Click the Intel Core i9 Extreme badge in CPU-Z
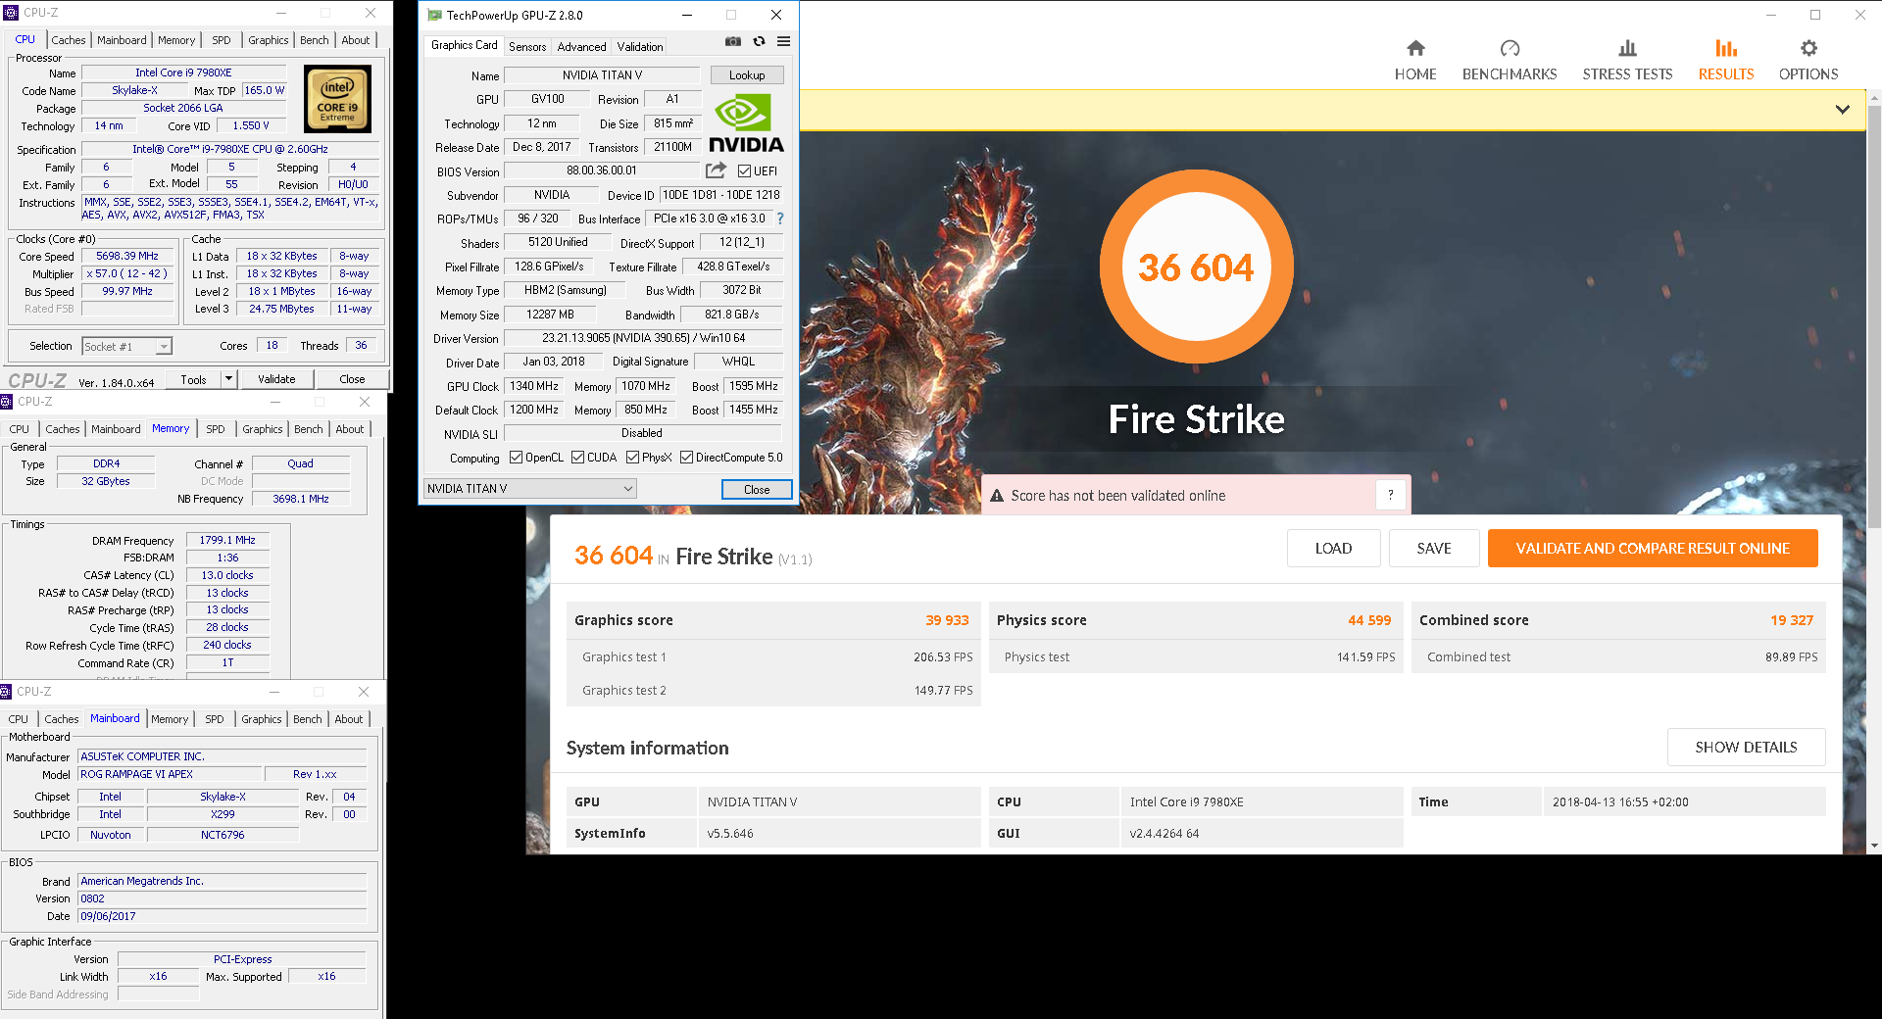 (x=337, y=99)
